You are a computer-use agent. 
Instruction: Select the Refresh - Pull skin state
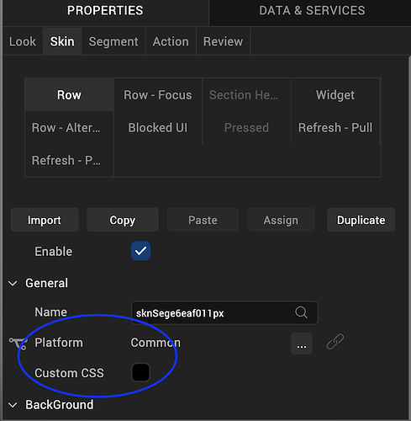click(335, 128)
